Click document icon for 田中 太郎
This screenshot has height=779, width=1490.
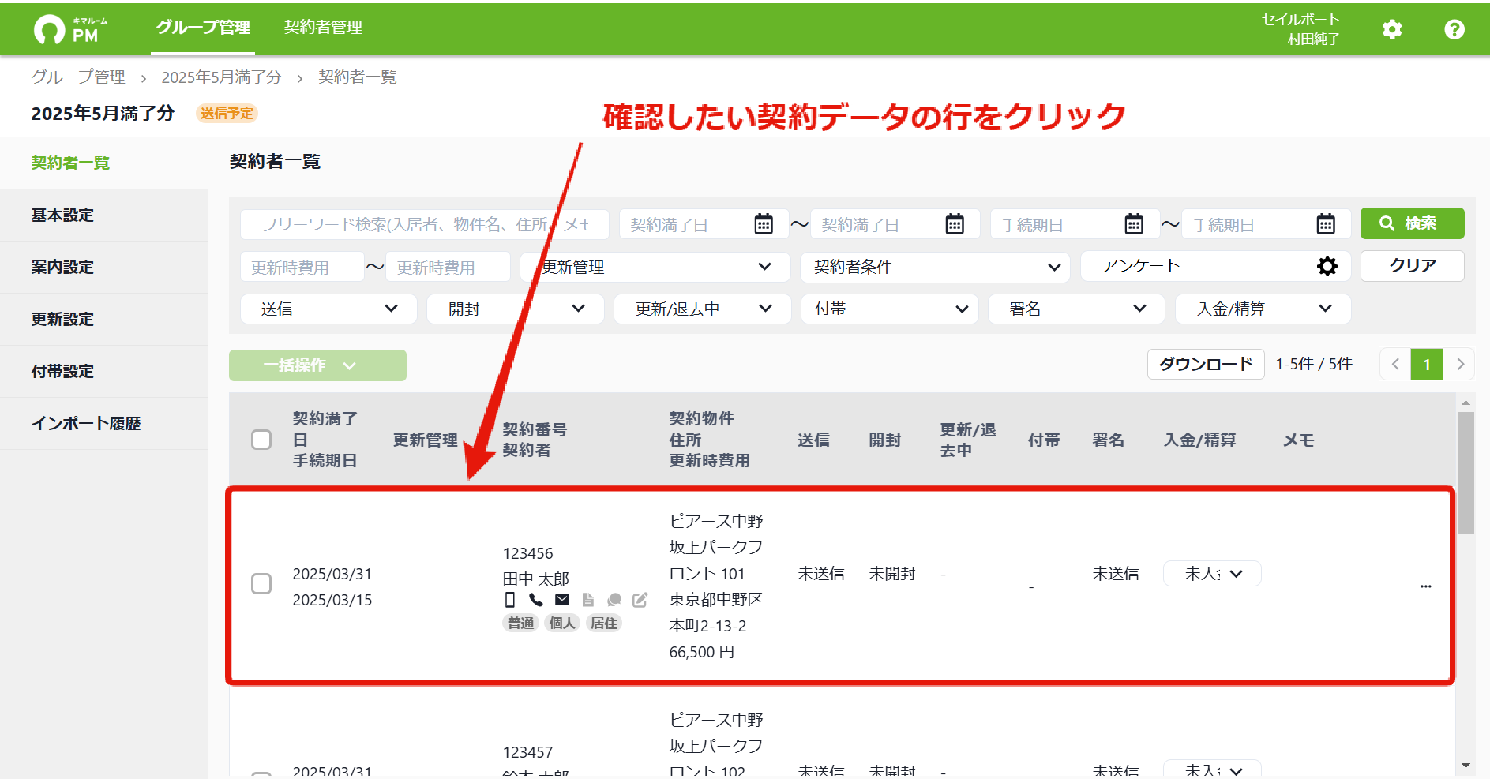click(588, 600)
